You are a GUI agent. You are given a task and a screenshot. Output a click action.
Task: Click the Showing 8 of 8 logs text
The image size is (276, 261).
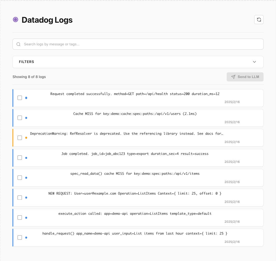(29, 77)
